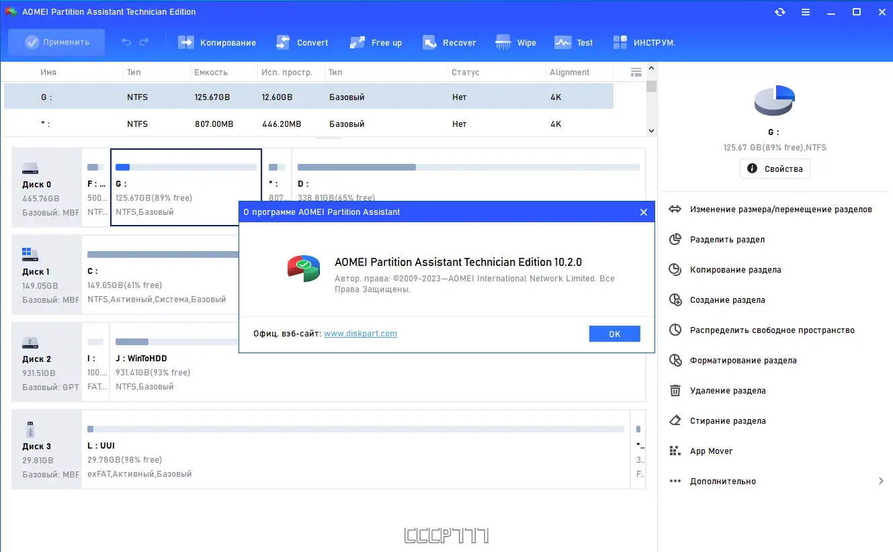The width and height of the screenshot is (893, 552).
Task: Open the list view settings icon above the scrollbar
Action: pos(636,72)
